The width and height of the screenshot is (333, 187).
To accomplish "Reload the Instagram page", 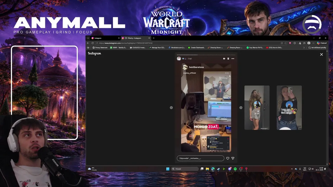I will [92, 43].
